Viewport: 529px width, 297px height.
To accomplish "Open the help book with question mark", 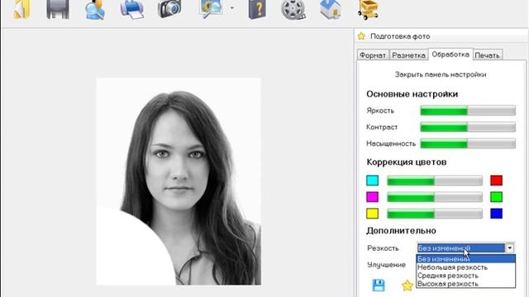I will [257, 9].
